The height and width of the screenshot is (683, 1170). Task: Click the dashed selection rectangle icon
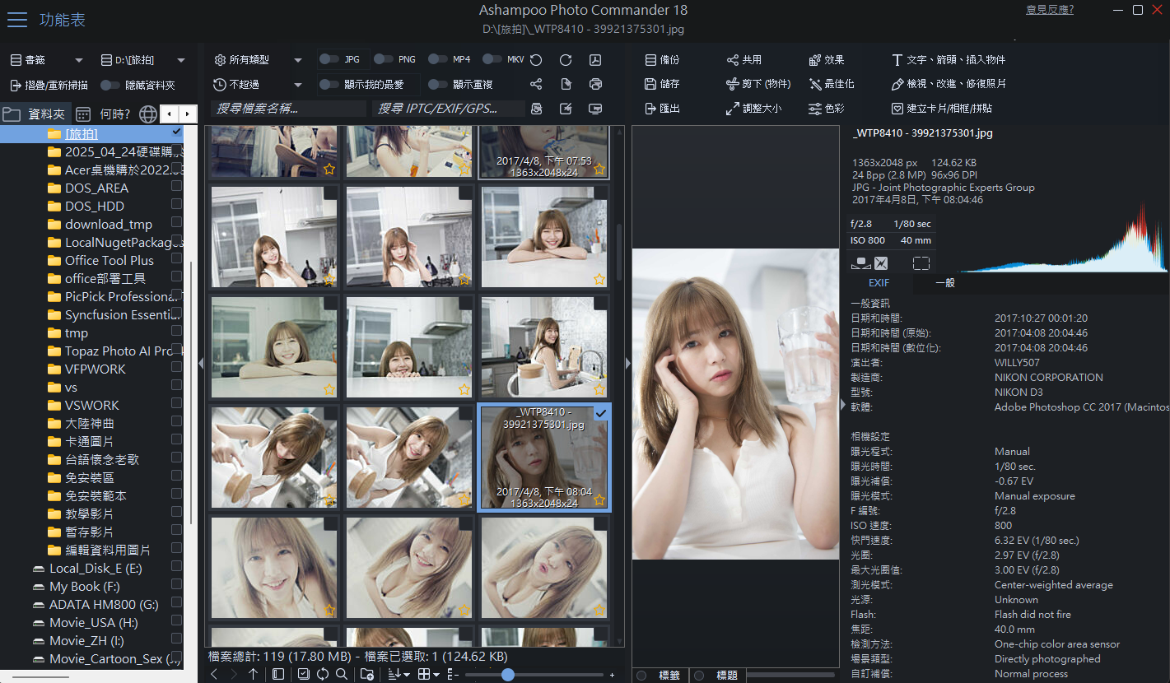921,263
